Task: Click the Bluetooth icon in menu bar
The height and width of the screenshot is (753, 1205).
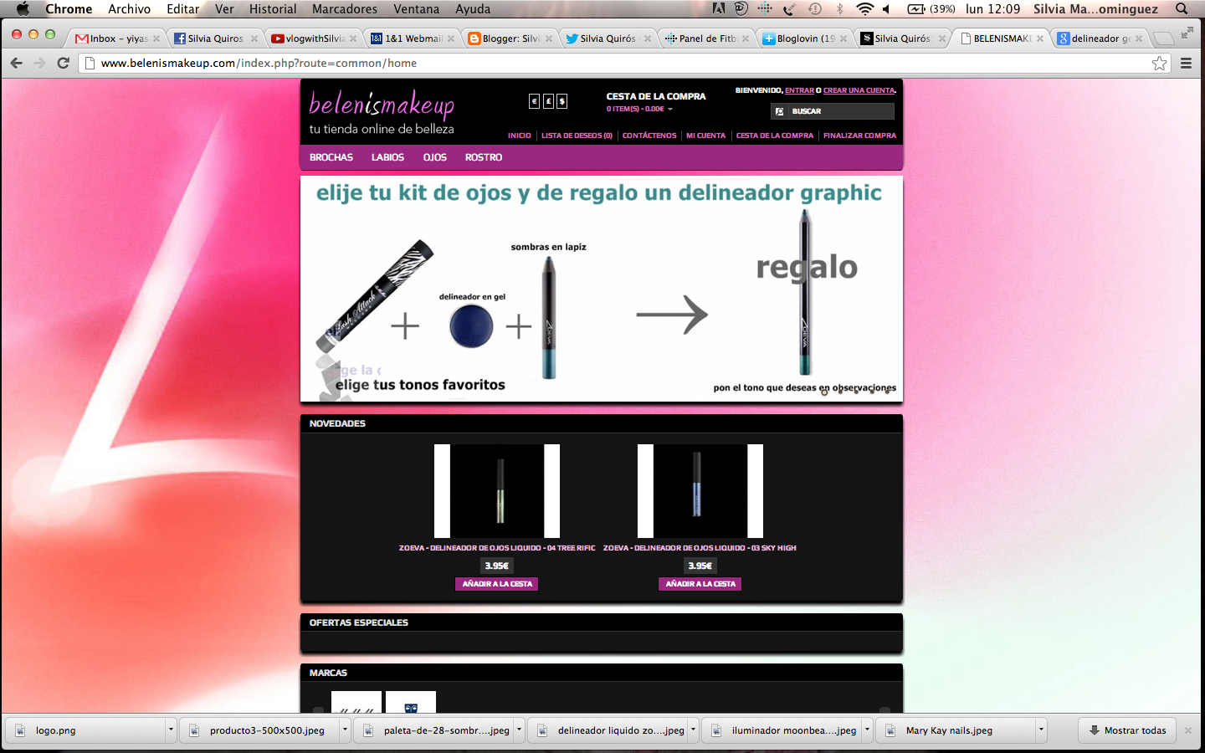Action: [x=839, y=8]
